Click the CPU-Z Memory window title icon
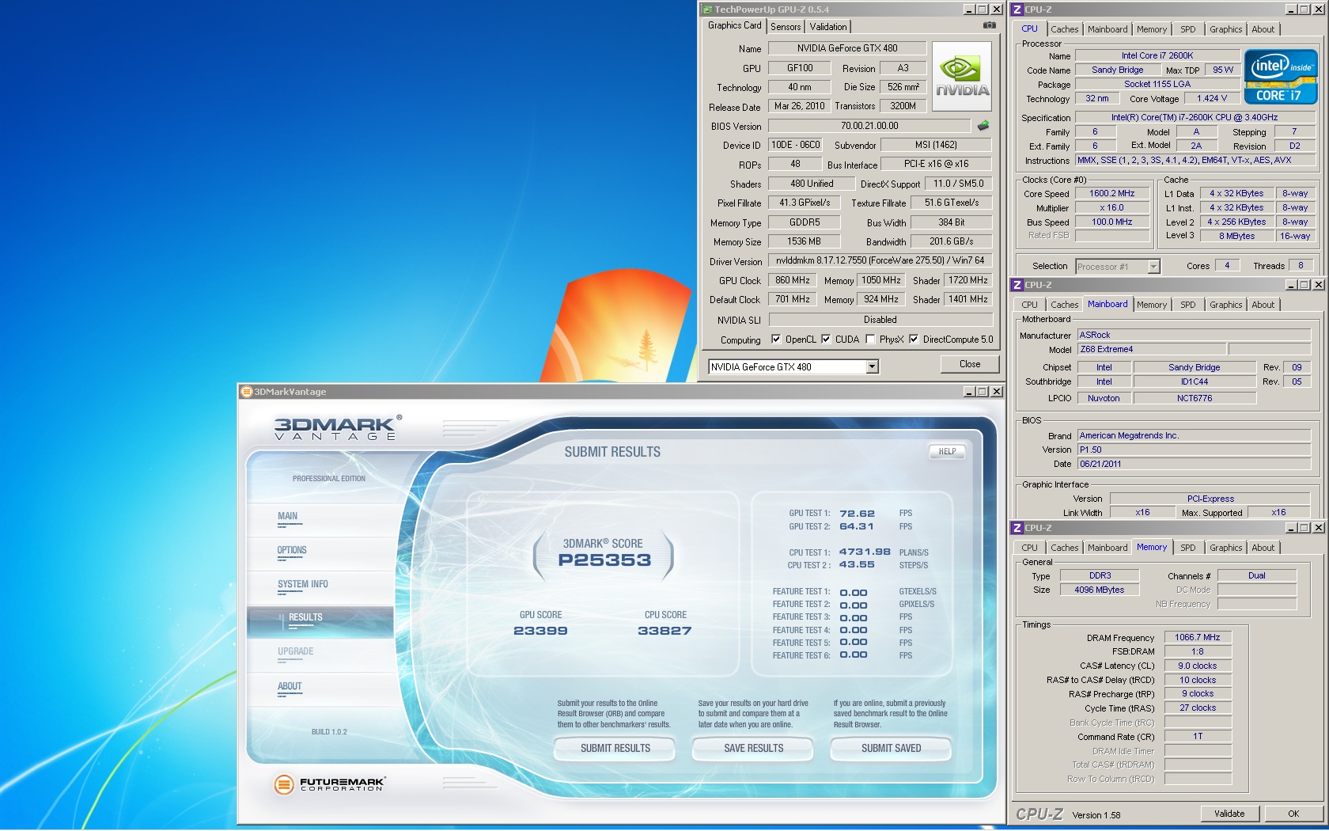 point(1017,528)
